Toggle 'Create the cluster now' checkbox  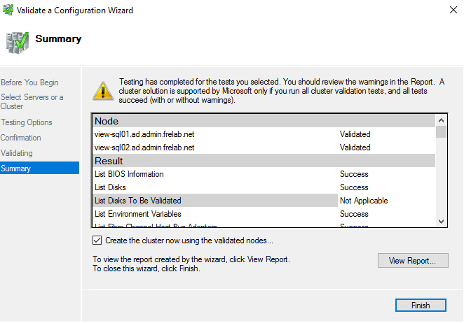click(97, 241)
